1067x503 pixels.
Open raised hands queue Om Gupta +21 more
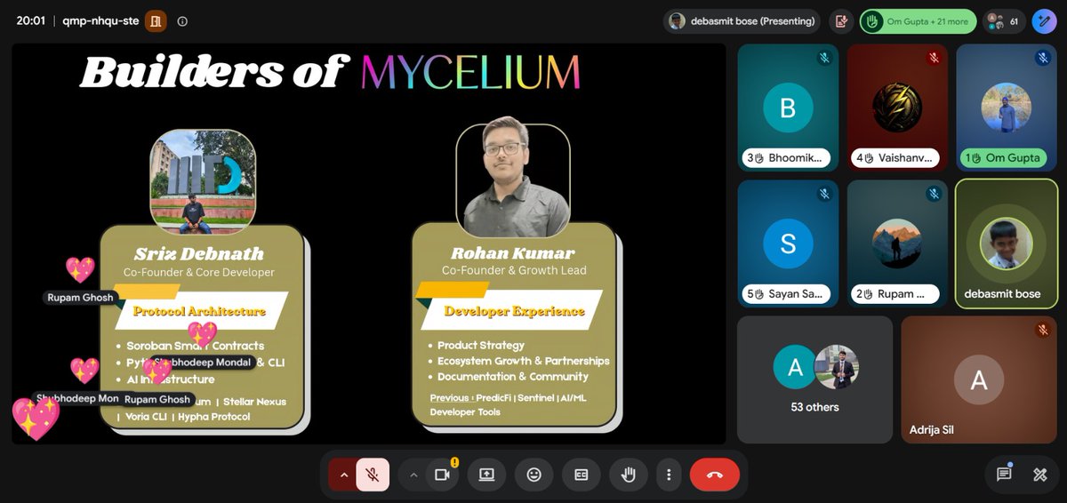(918, 21)
